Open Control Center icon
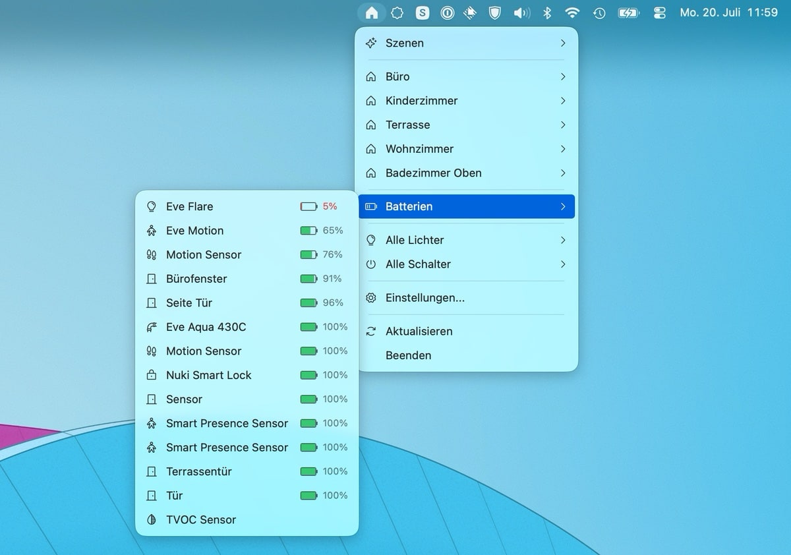 tap(660, 13)
